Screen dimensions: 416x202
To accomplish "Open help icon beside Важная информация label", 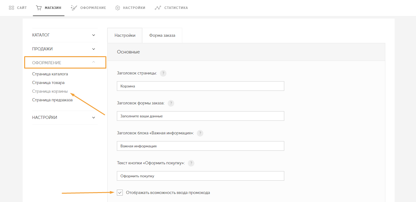I will click(200, 133).
